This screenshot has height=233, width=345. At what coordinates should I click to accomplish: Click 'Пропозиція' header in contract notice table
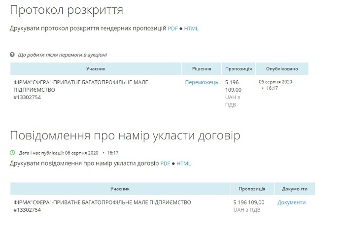coord(252,189)
